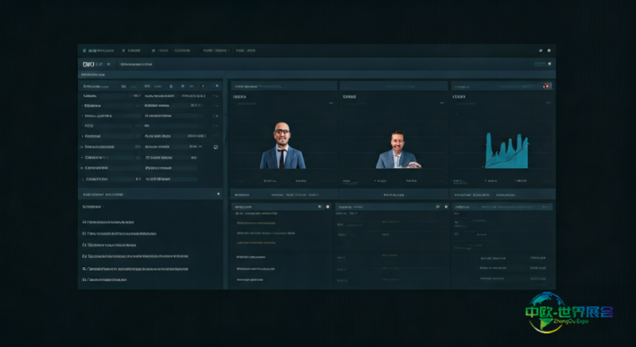Open the bald man with glasses portrait
Image resolution: width=636 pixels, height=347 pixels.
click(x=282, y=146)
